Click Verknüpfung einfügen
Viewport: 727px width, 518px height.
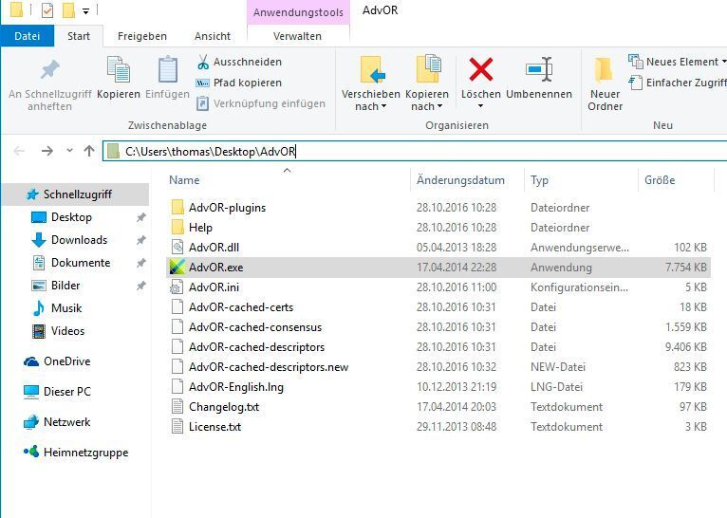(x=261, y=103)
